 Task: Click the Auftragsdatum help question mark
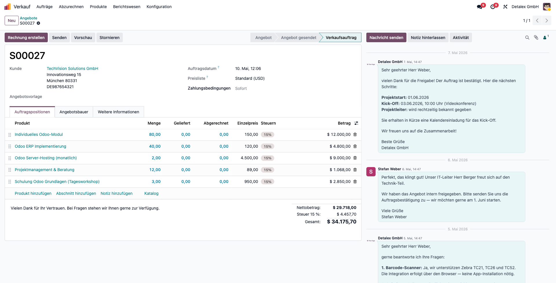coord(218,67)
